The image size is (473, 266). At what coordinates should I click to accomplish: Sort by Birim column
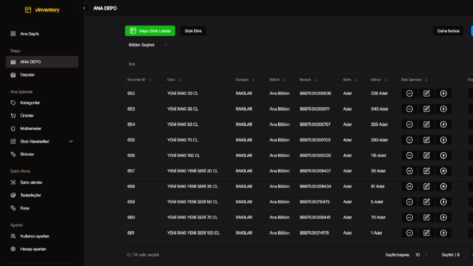(350, 79)
